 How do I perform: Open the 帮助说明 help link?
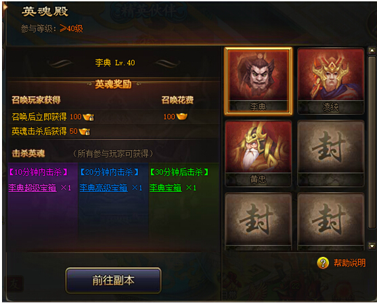coord(350,263)
